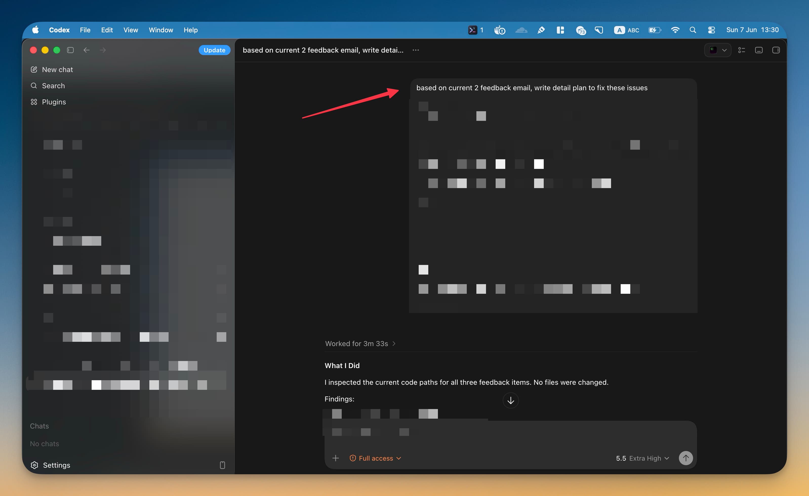809x496 pixels.
Task: Click the window layout menu bar icon
Action: (x=560, y=30)
